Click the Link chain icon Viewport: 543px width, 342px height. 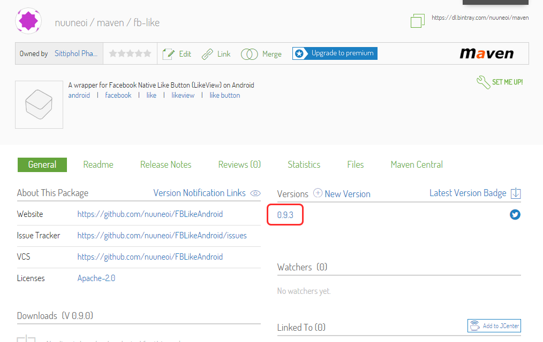(x=207, y=54)
